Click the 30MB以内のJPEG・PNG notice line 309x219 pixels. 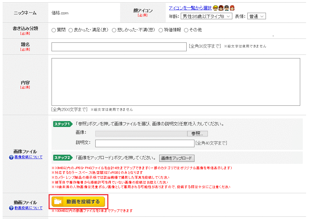pos(142,168)
